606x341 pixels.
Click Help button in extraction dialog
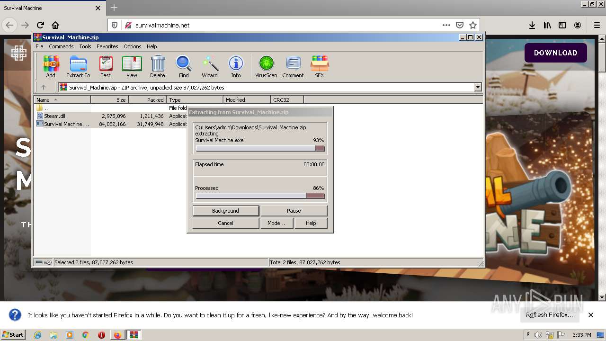(311, 223)
